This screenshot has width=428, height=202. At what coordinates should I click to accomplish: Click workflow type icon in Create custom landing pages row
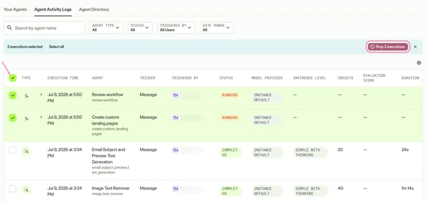coord(26,118)
